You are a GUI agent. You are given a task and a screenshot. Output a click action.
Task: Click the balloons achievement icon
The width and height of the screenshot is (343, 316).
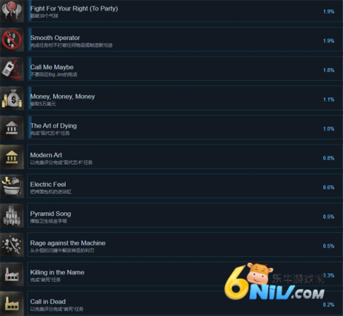12,11
